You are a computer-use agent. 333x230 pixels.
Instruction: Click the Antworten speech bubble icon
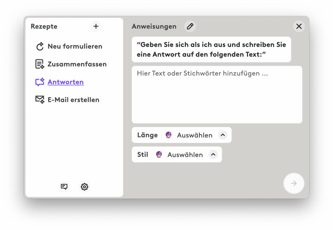click(40, 82)
